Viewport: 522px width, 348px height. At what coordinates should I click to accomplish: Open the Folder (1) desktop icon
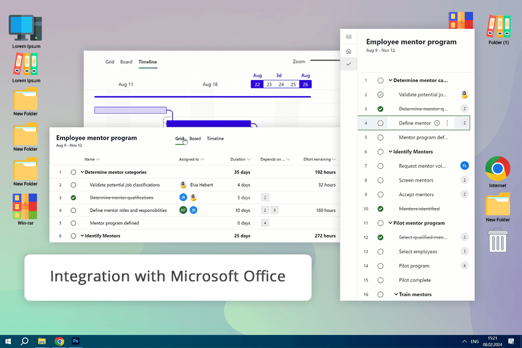499,30
